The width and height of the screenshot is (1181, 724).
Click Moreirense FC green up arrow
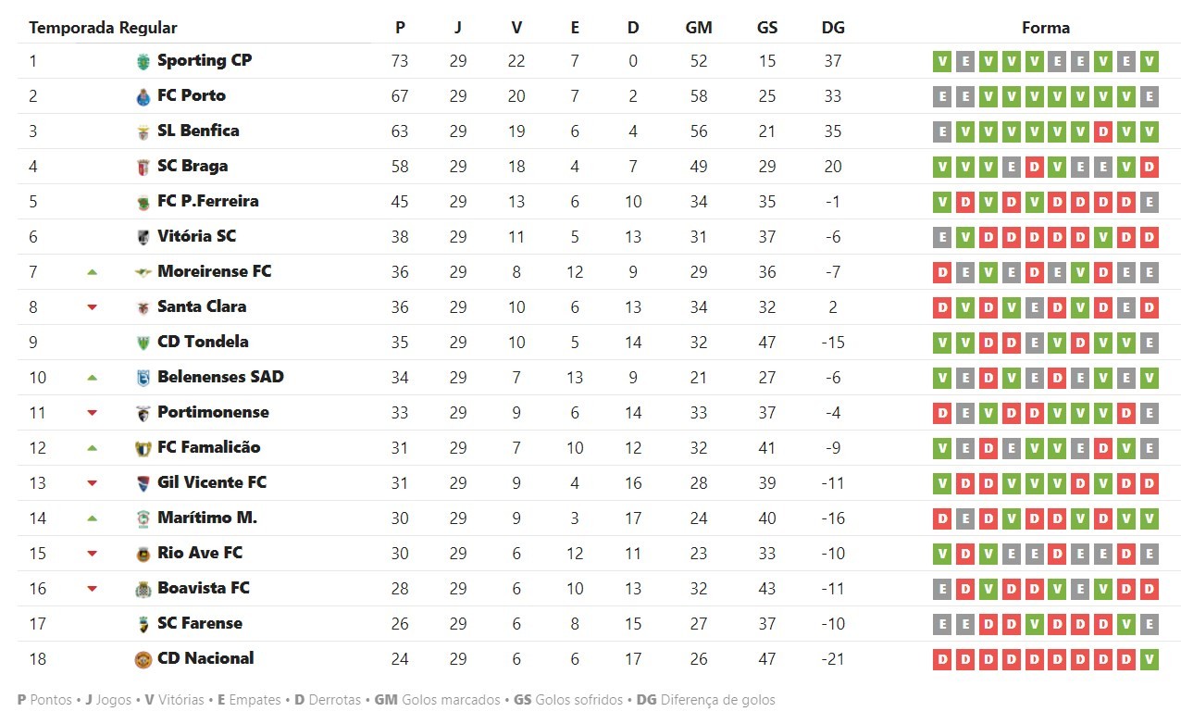point(92,272)
